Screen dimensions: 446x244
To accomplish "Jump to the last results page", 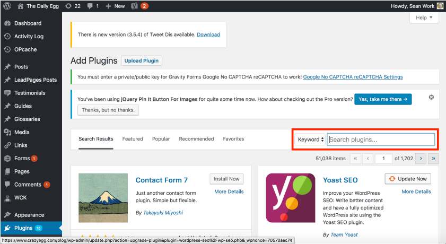I will (433, 159).
